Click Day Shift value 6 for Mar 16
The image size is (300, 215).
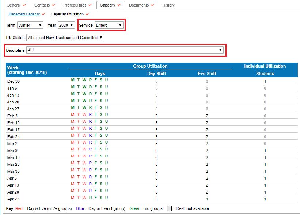[156, 157]
